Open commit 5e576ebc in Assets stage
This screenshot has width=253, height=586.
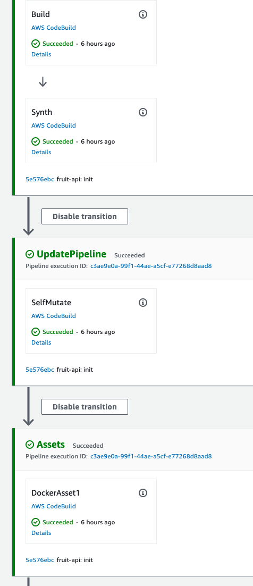pos(40,560)
